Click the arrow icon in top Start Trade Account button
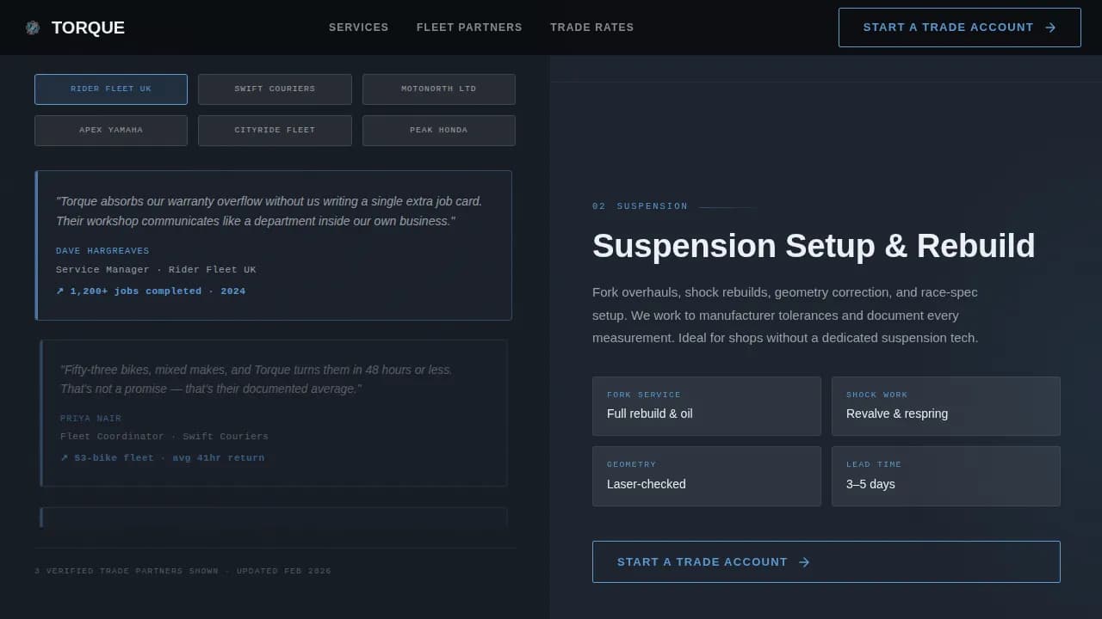1102x619 pixels. pos(1050,27)
